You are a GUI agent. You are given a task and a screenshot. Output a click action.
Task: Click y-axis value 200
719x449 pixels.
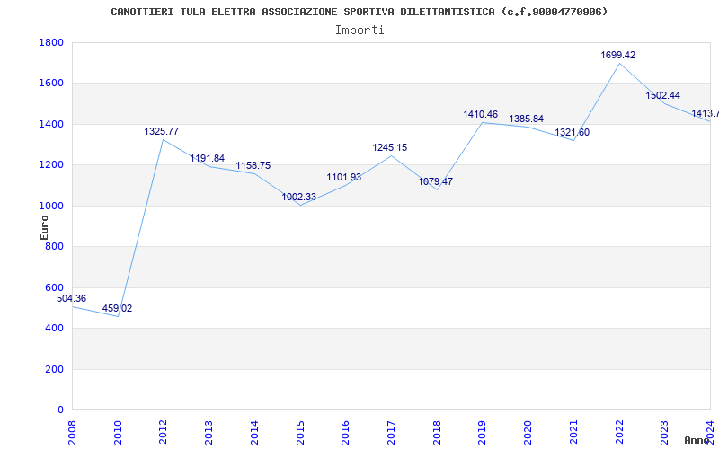tap(54, 369)
